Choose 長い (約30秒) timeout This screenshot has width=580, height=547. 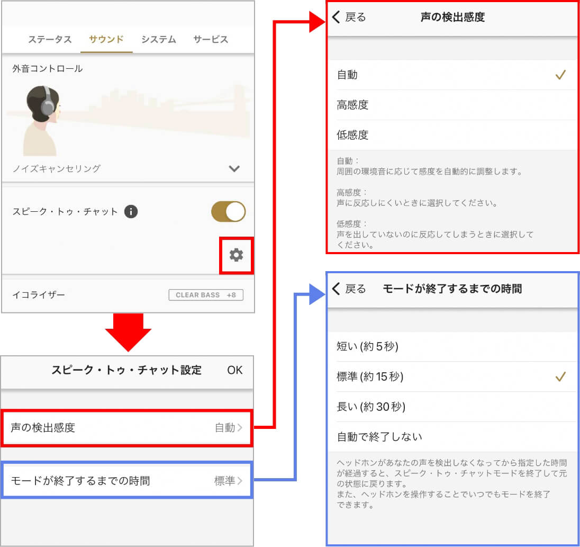(x=451, y=407)
